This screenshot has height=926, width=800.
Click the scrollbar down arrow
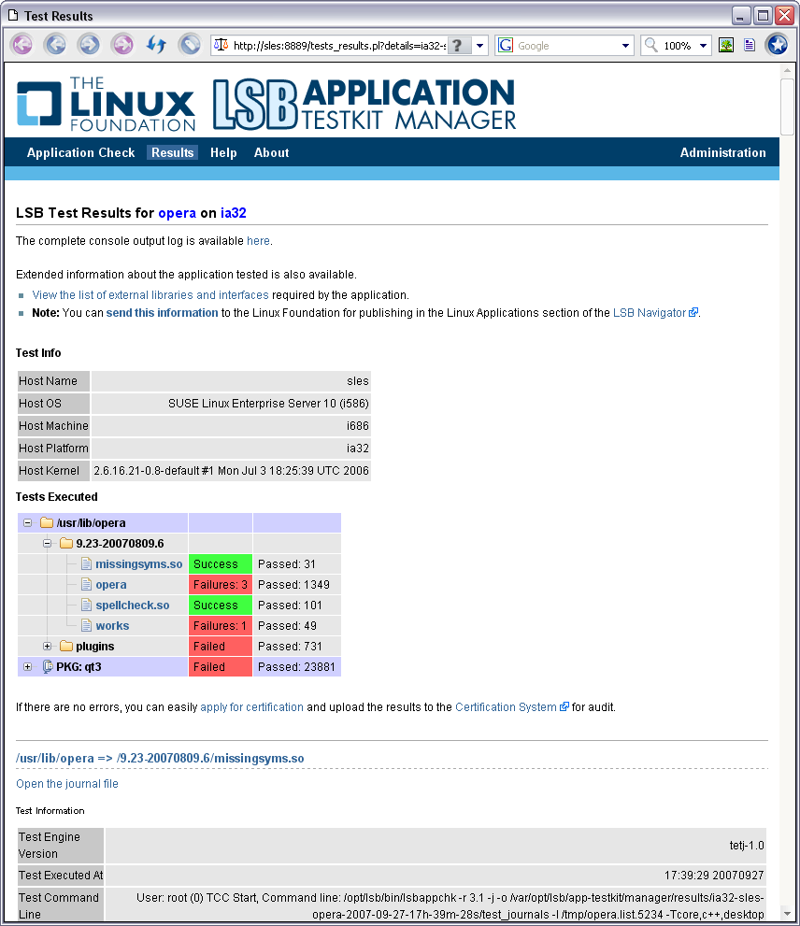[787, 914]
